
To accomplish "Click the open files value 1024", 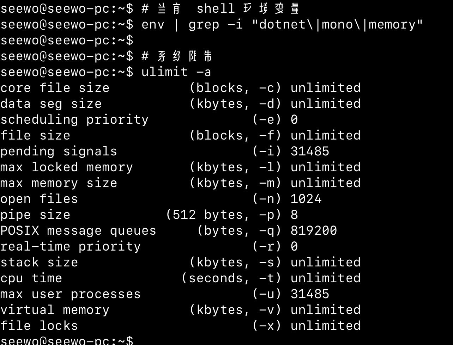I will [x=306, y=199].
